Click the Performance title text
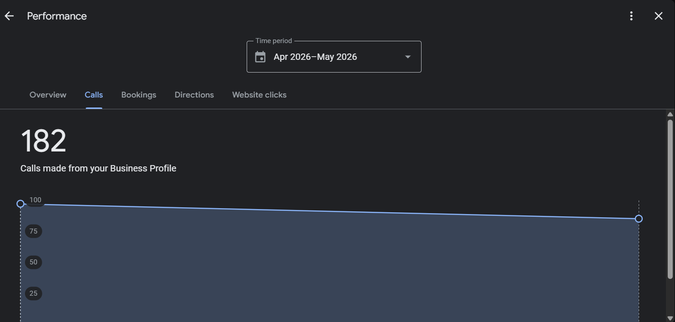Viewport: 675px width, 322px height. tap(57, 16)
